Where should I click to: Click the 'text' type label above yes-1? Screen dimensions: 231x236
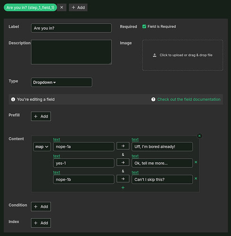coord(57,156)
